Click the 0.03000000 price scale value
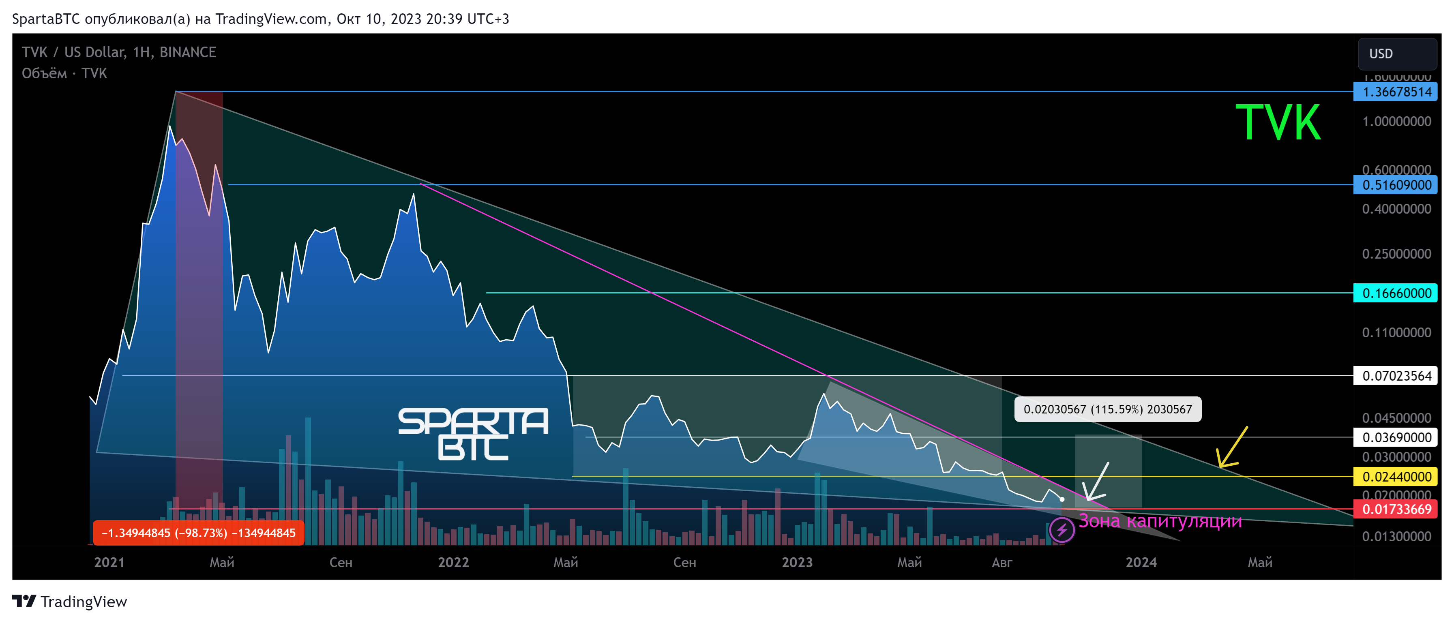The height and width of the screenshot is (623, 1454). 1396,456
